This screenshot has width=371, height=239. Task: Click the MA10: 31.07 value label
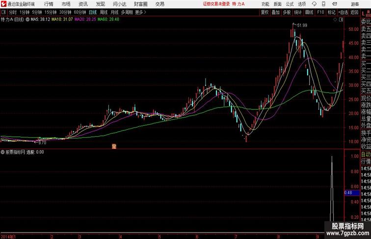tap(62, 20)
